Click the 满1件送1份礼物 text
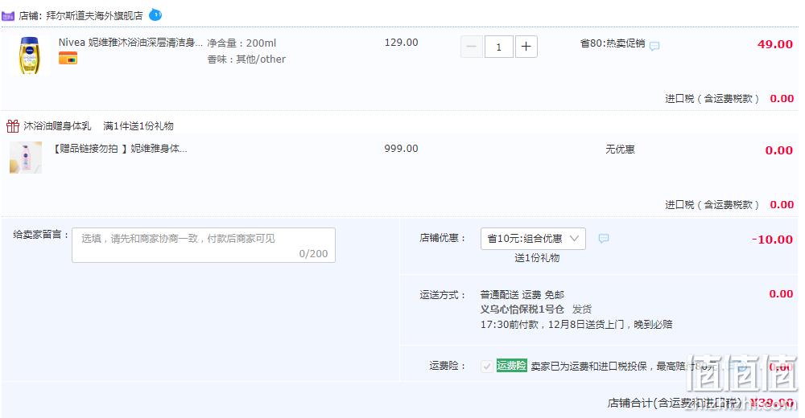 click(x=138, y=125)
